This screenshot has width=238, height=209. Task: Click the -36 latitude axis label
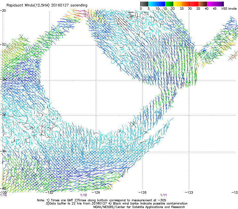click(x=3, y=114)
